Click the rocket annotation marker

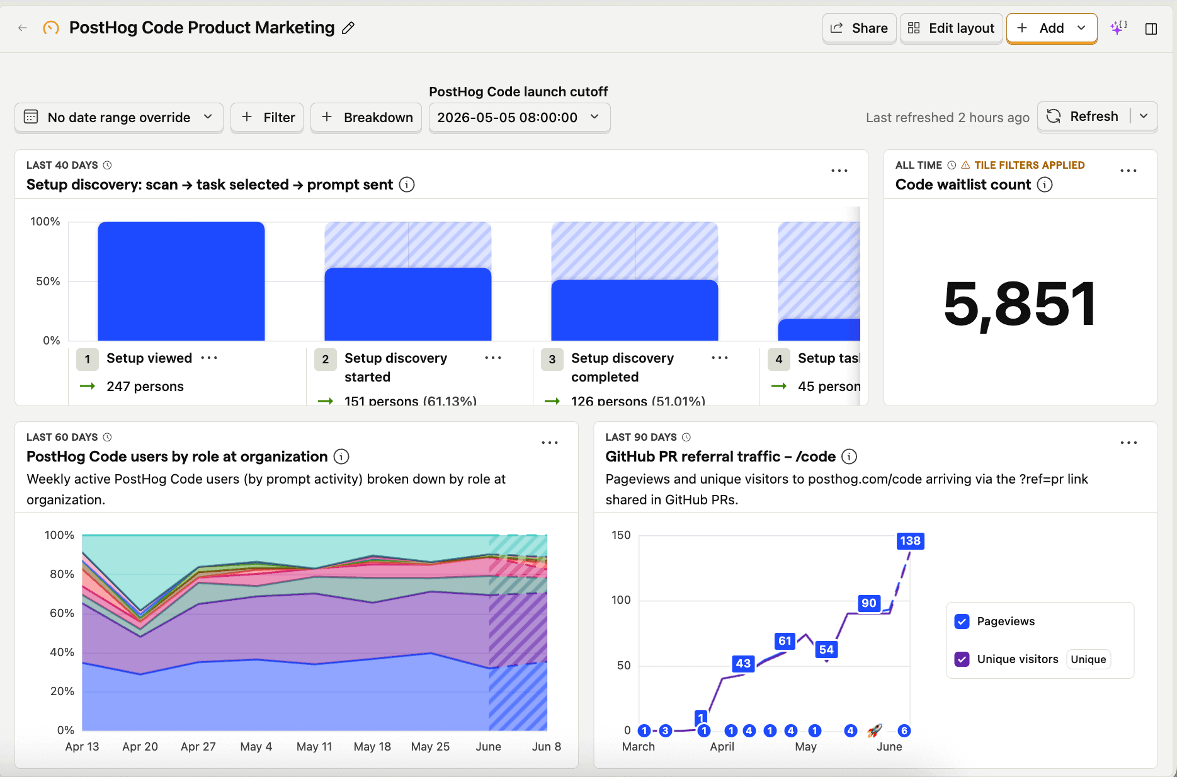click(874, 731)
